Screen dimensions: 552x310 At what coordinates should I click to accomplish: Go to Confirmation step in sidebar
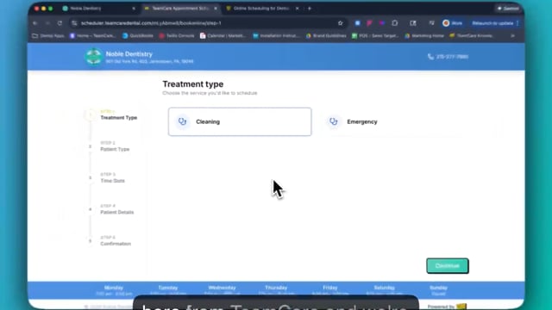116,241
